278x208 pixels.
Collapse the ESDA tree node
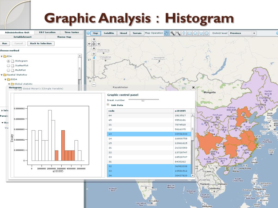click(x=5, y=80)
